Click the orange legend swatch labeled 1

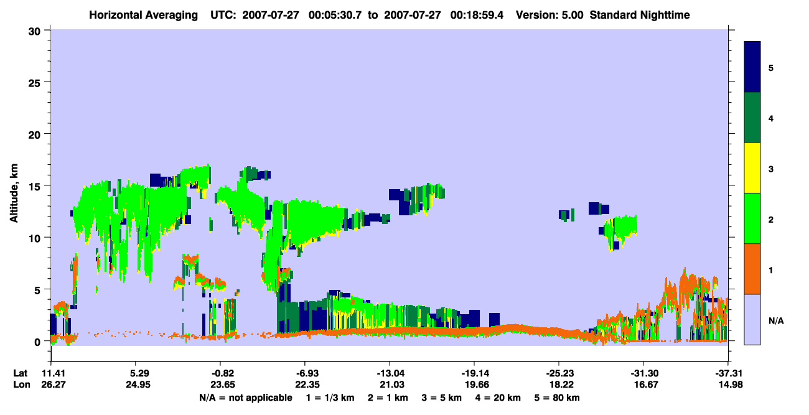pos(753,269)
